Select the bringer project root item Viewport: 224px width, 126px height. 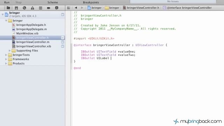click(33, 14)
